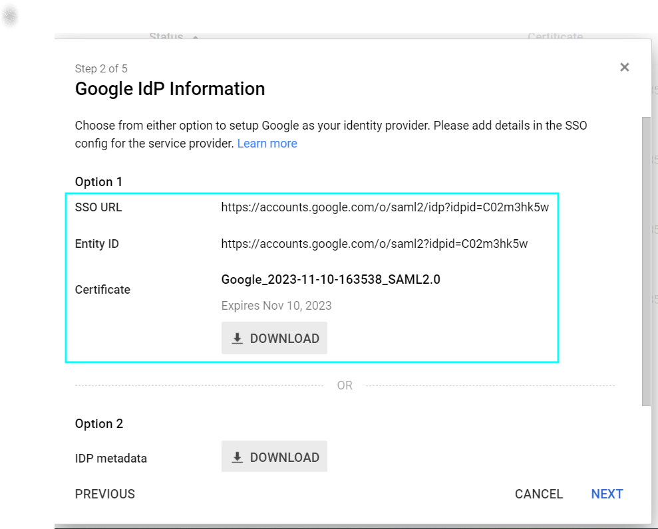
Task: Proceed with the NEXT button
Action: (x=607, y=494)
